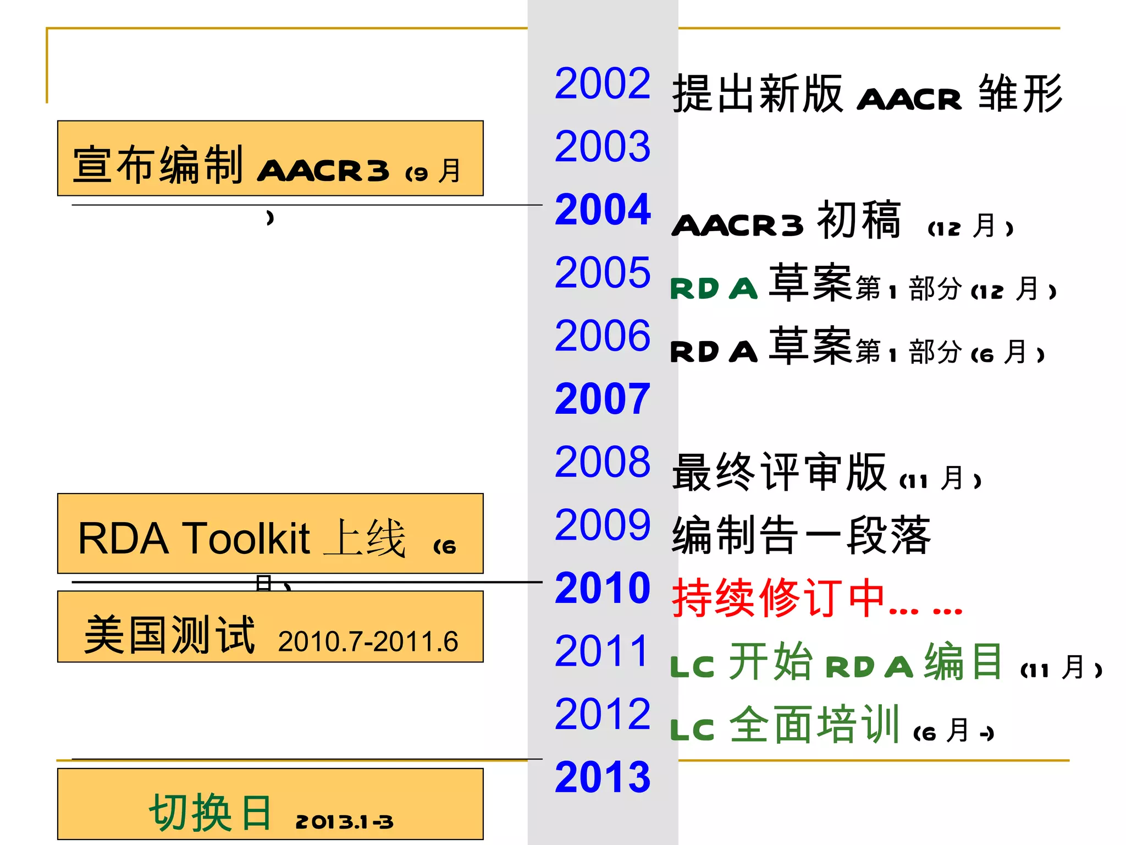The width and height of the screenshot is (1126, 845).
Task: Click the year 2006 on the timeline
Action: (603, 336)
